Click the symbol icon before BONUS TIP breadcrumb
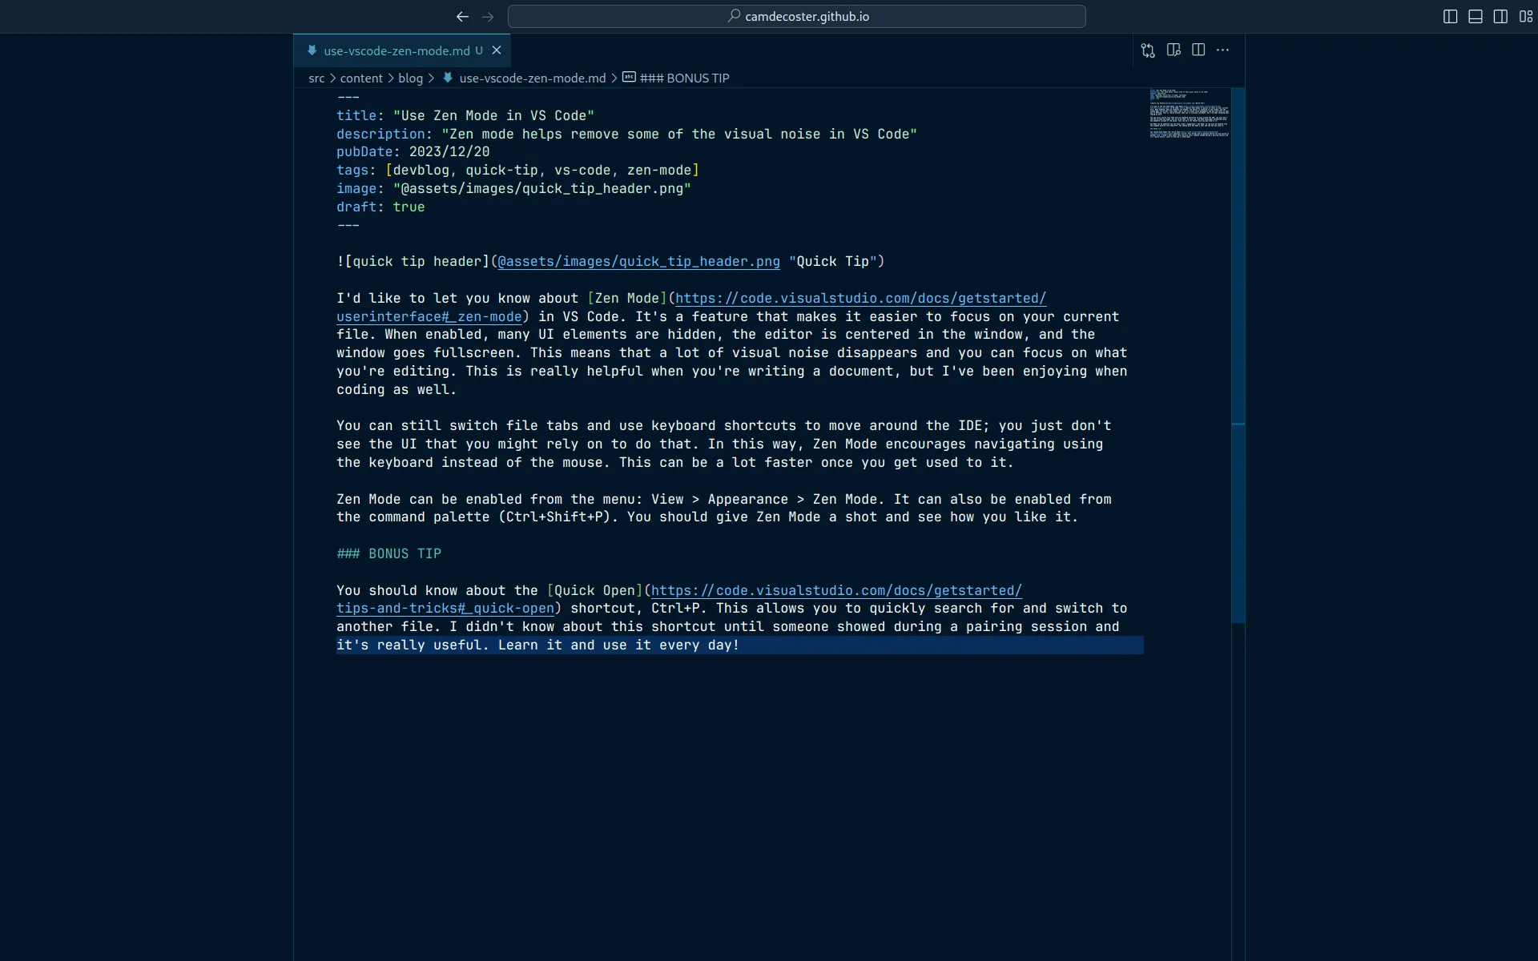 point(629,78)
